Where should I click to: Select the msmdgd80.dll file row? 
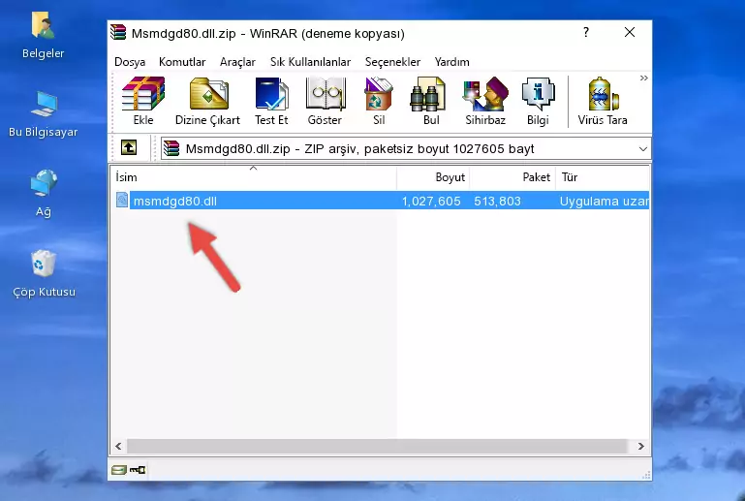click(381, 201)
